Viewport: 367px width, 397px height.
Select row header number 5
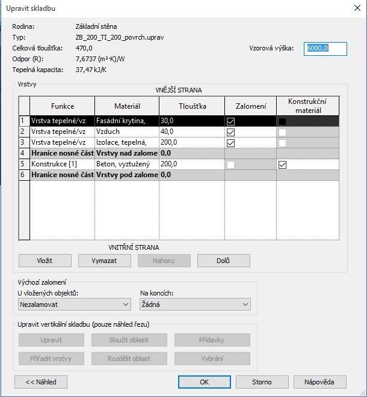click(x=24, y=165)
